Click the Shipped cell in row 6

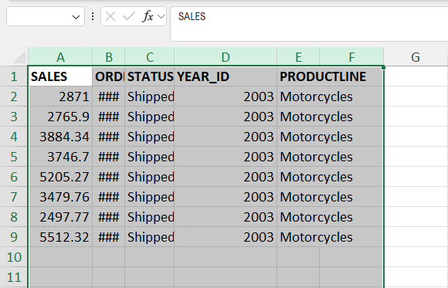(150, 177)
